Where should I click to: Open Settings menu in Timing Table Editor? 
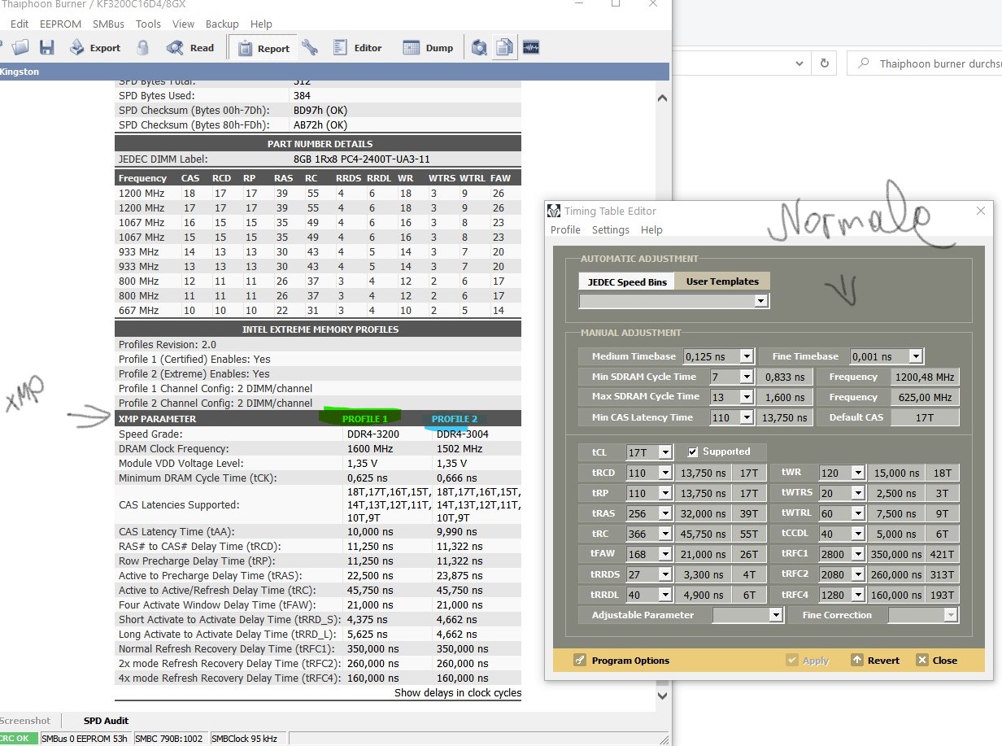(611, 229)
